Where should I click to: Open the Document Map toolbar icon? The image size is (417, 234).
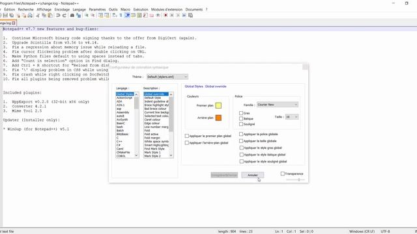pyautogui.click(x=139, y=16)
